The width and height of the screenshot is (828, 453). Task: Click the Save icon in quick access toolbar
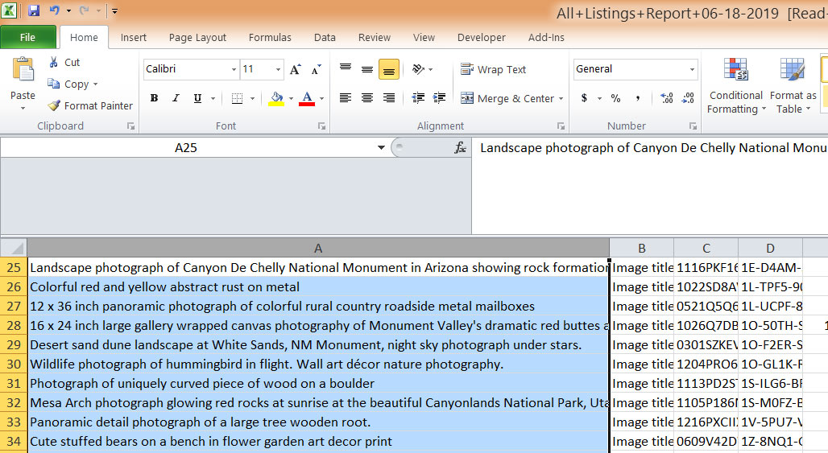coord(34,11)
